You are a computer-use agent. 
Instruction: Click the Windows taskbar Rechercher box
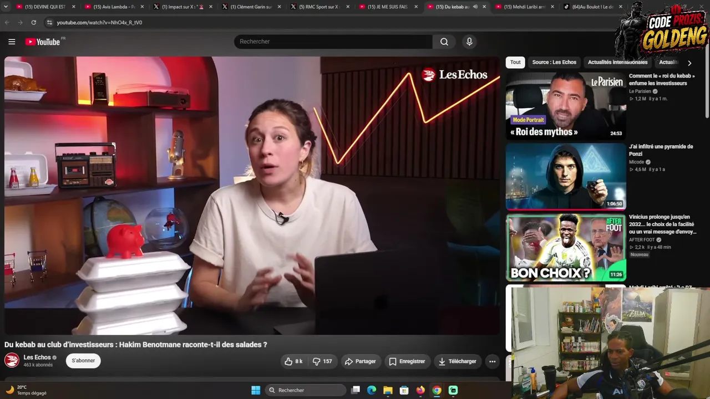[x=306, y=390]
